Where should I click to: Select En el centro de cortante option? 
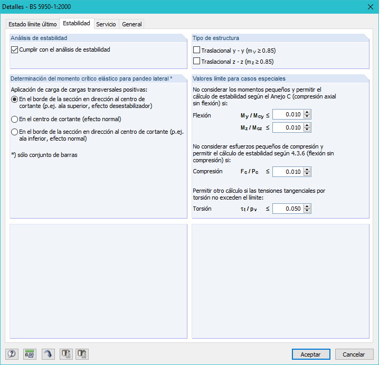[x=14, y=119]
